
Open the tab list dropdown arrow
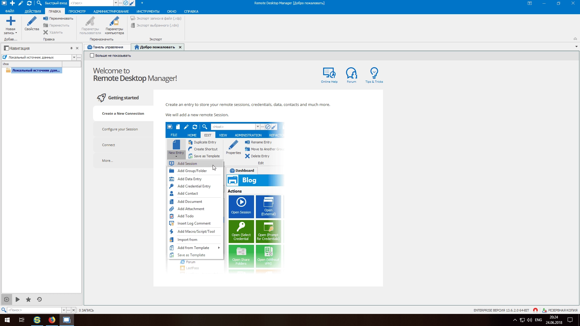(x=576, y=46)
